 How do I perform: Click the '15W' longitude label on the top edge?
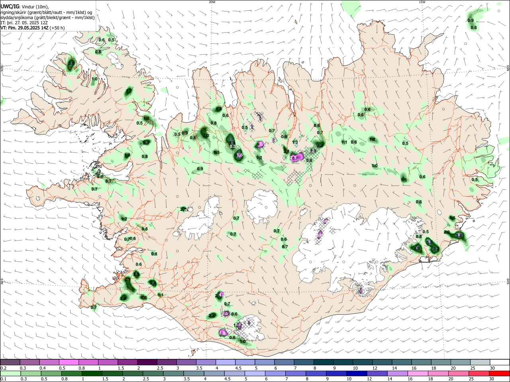[422, 2]
